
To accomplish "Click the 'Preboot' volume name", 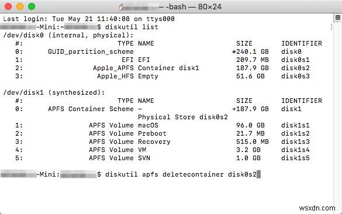I will coord(152,133).
